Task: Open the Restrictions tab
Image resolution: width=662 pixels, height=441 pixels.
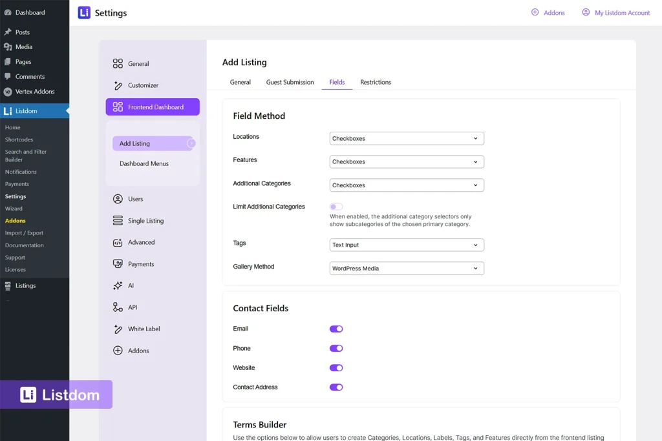Action: click(x=376, y=82)
